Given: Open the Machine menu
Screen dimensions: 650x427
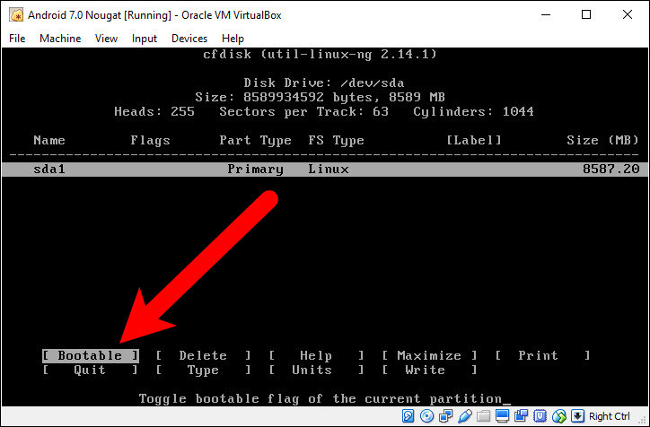Looking at the screenshot, I should tap(60, 39).
